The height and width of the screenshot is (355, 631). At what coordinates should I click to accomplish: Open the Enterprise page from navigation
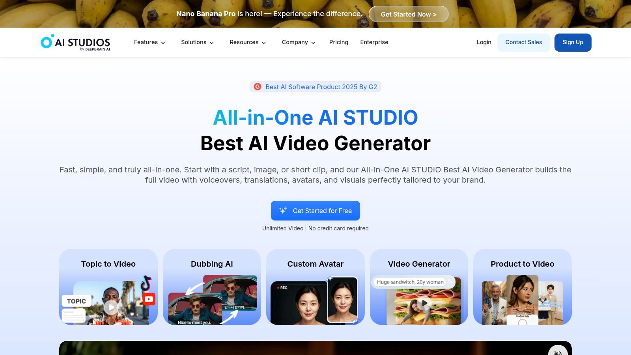tap(374, 42)
